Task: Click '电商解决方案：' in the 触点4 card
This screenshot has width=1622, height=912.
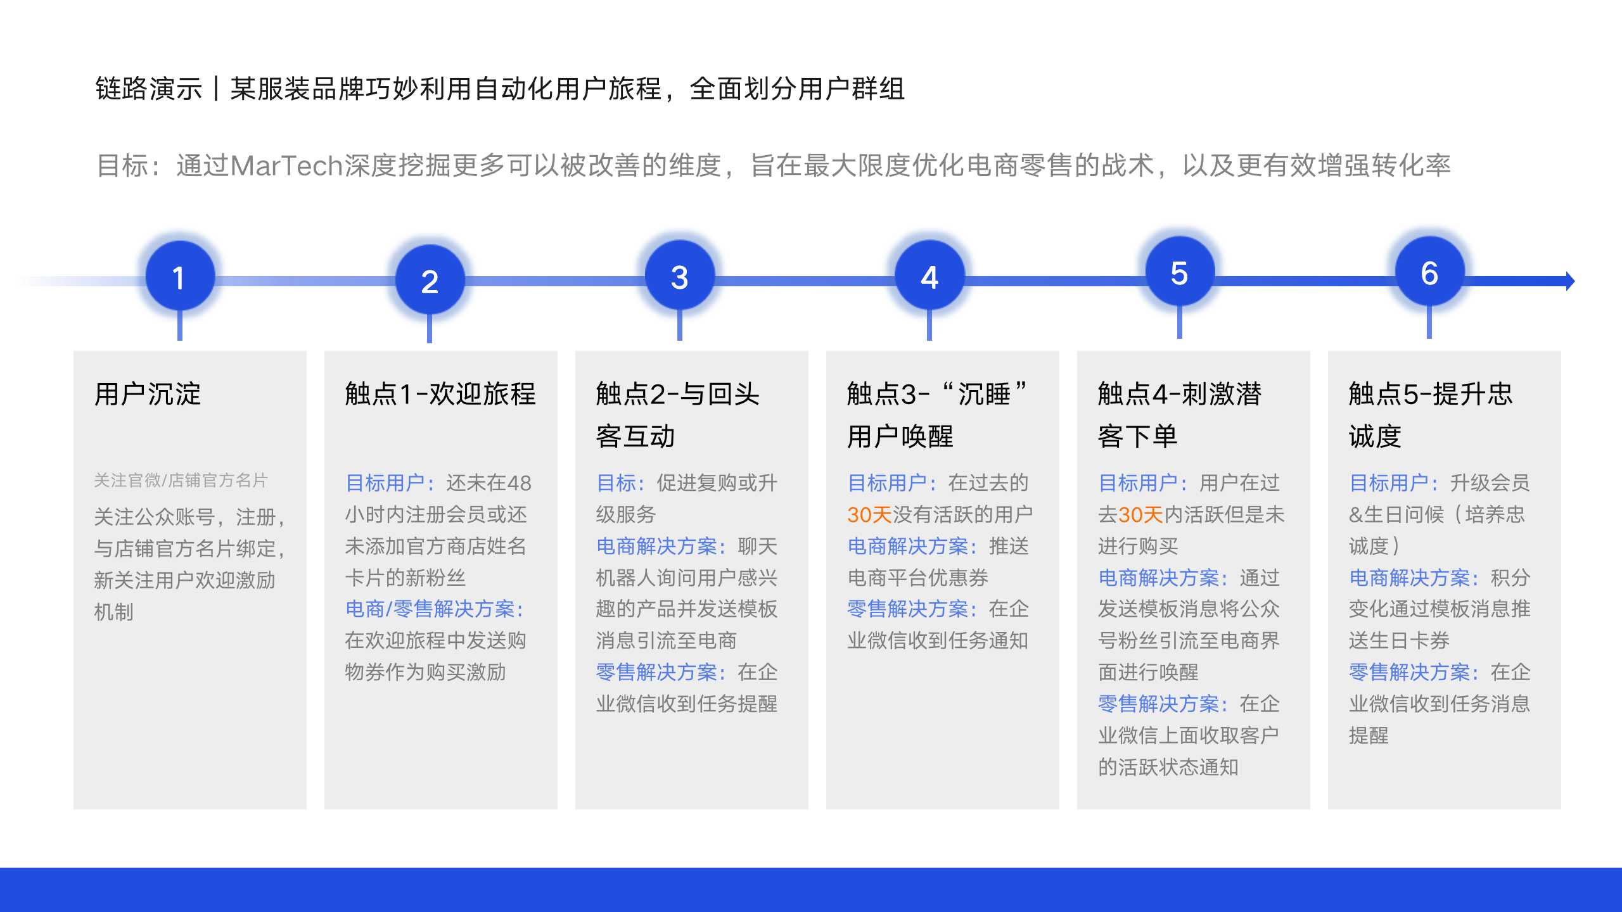Action: 1163,578
